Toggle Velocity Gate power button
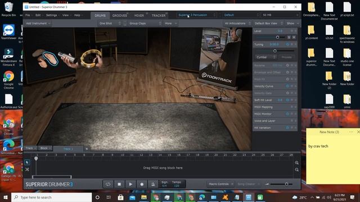 287,93
